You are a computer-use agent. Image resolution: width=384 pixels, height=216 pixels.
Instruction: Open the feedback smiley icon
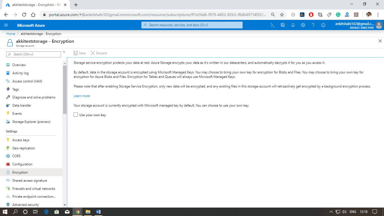323,25
